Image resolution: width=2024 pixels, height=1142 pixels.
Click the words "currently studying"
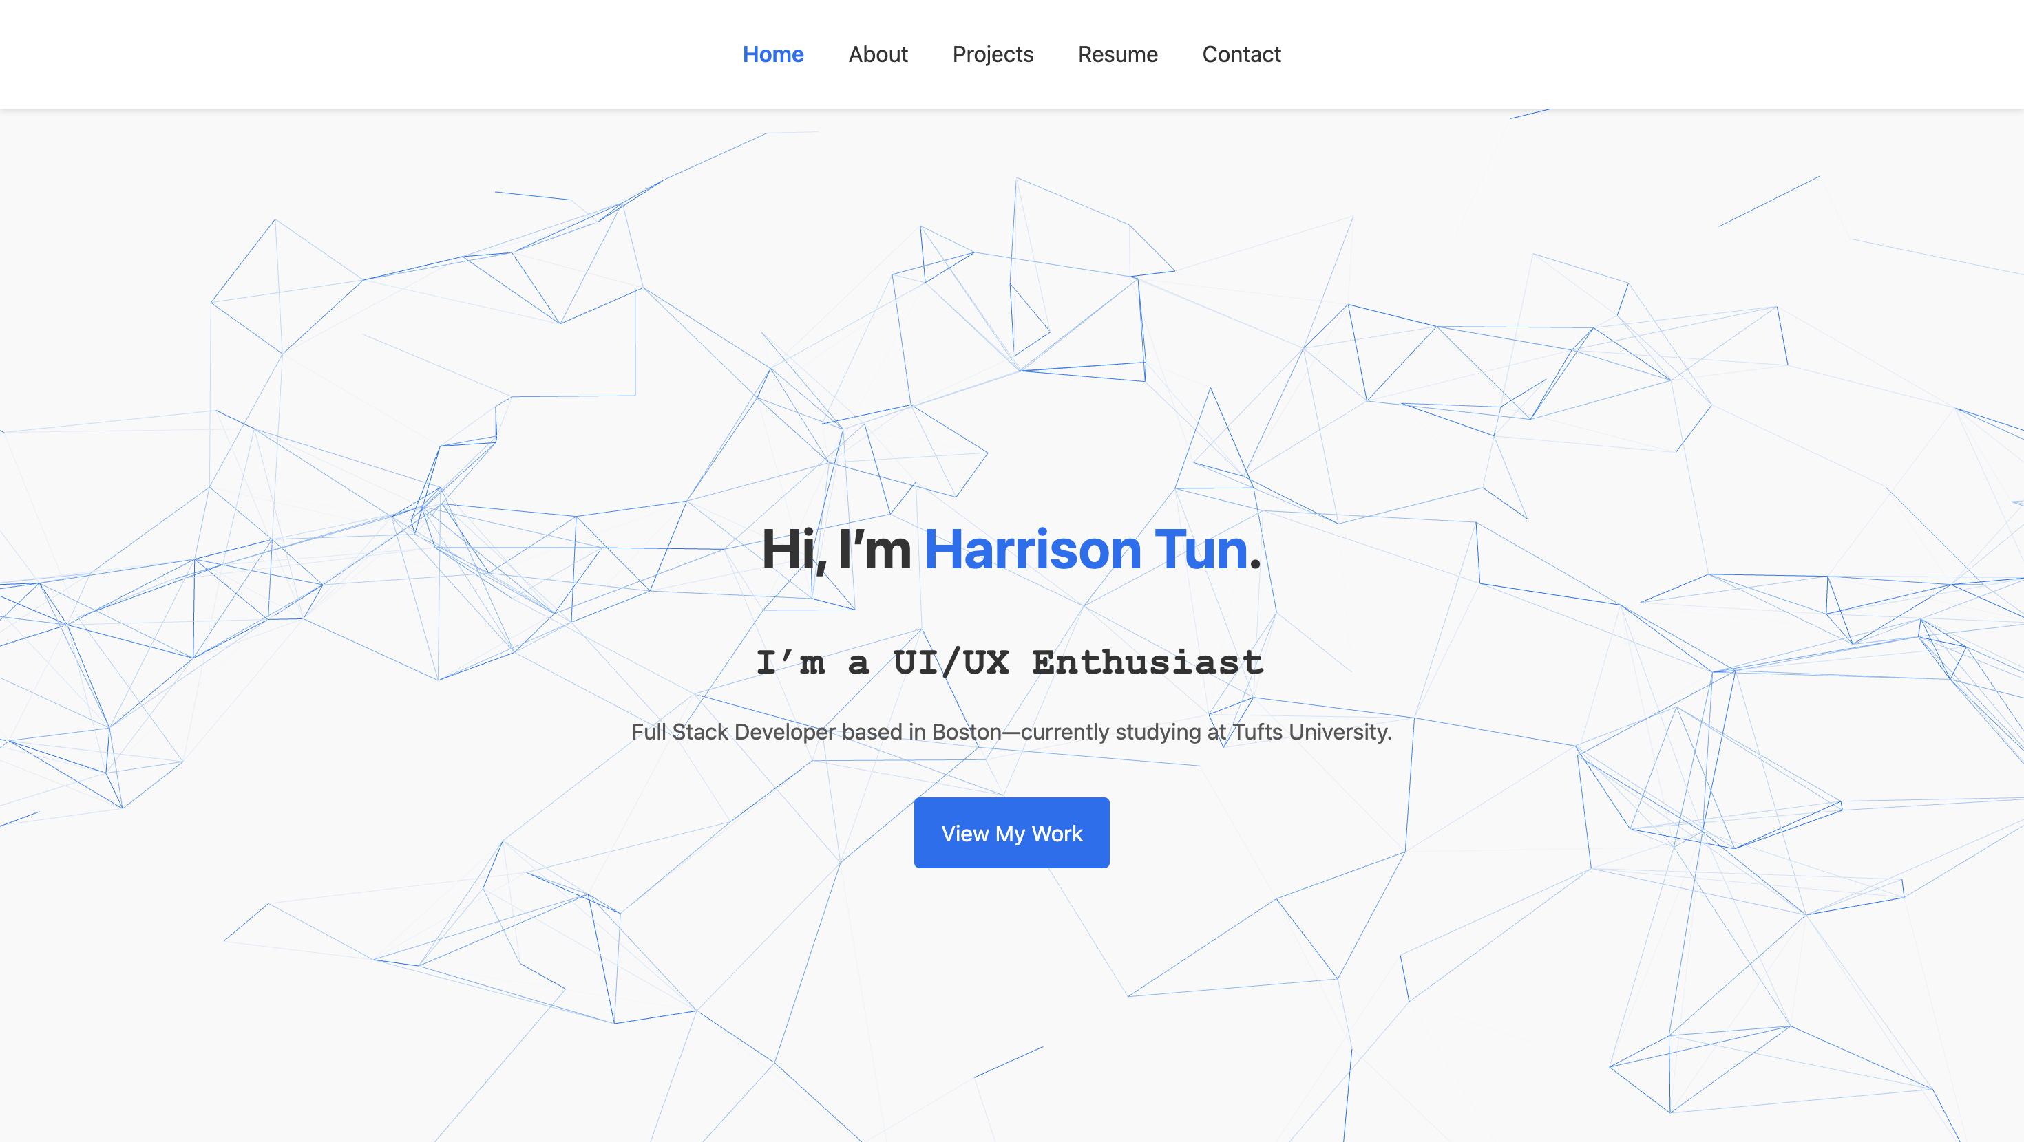(1110, 732)
